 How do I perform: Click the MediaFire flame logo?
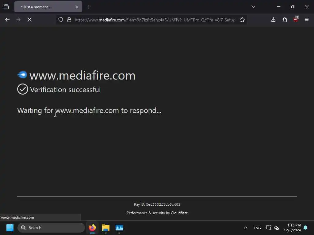point(22,75)
